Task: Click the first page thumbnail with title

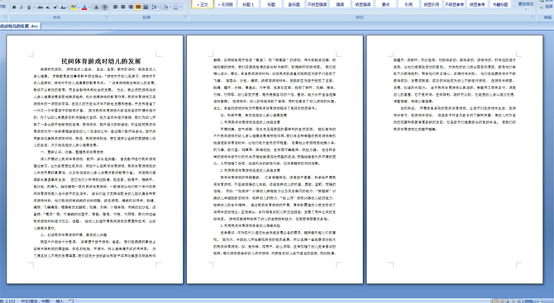Action: [95, 159]
